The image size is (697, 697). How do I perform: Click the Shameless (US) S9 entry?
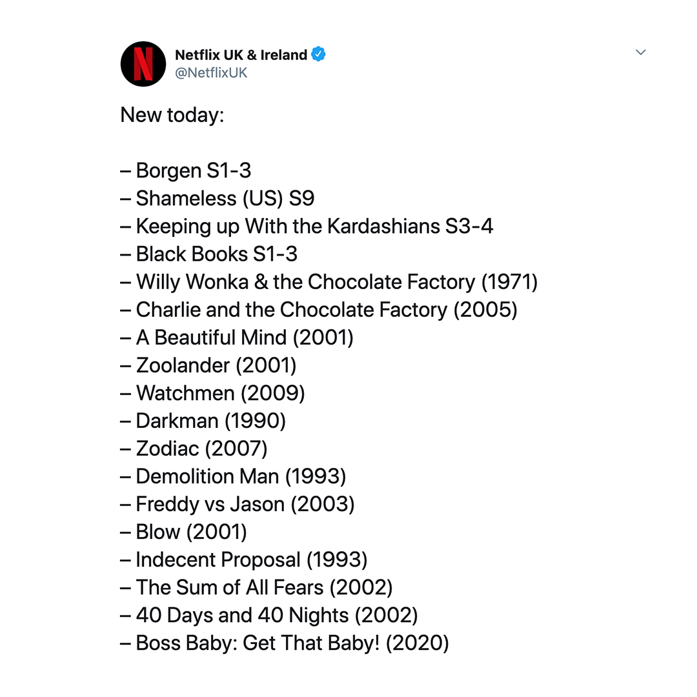[217, 199]
